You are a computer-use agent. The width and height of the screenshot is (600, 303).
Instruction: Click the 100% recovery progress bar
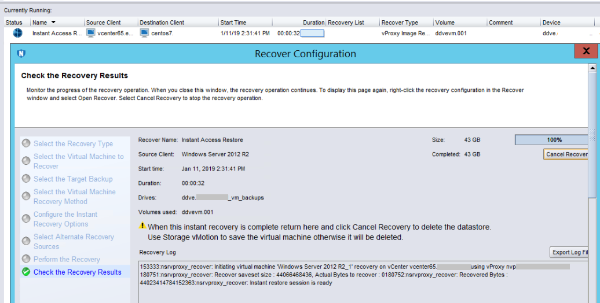(554, 140)
